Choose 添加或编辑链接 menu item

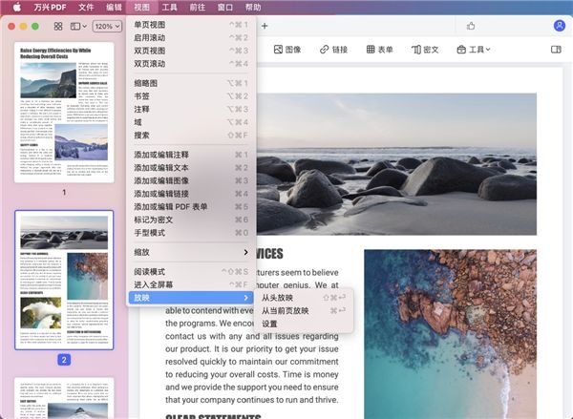191,194
